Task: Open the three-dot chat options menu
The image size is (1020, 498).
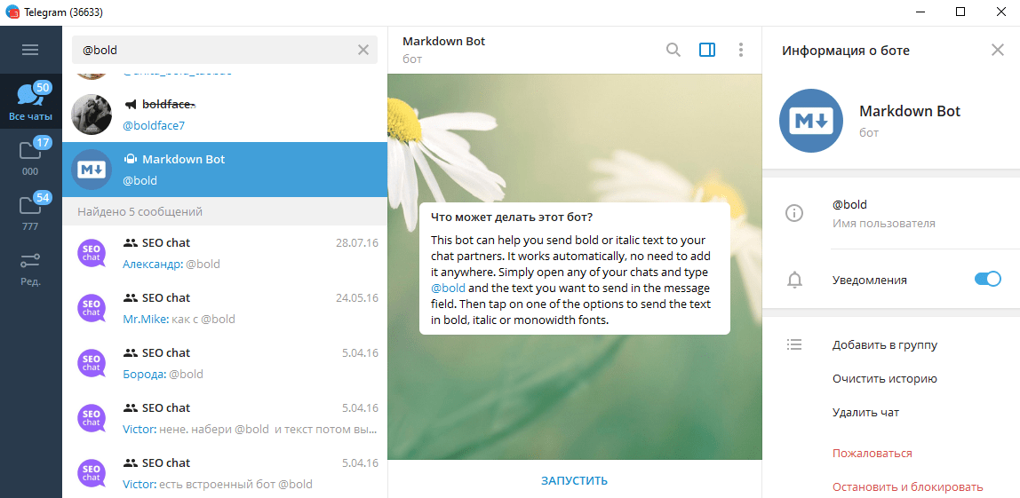Action: 741,50
